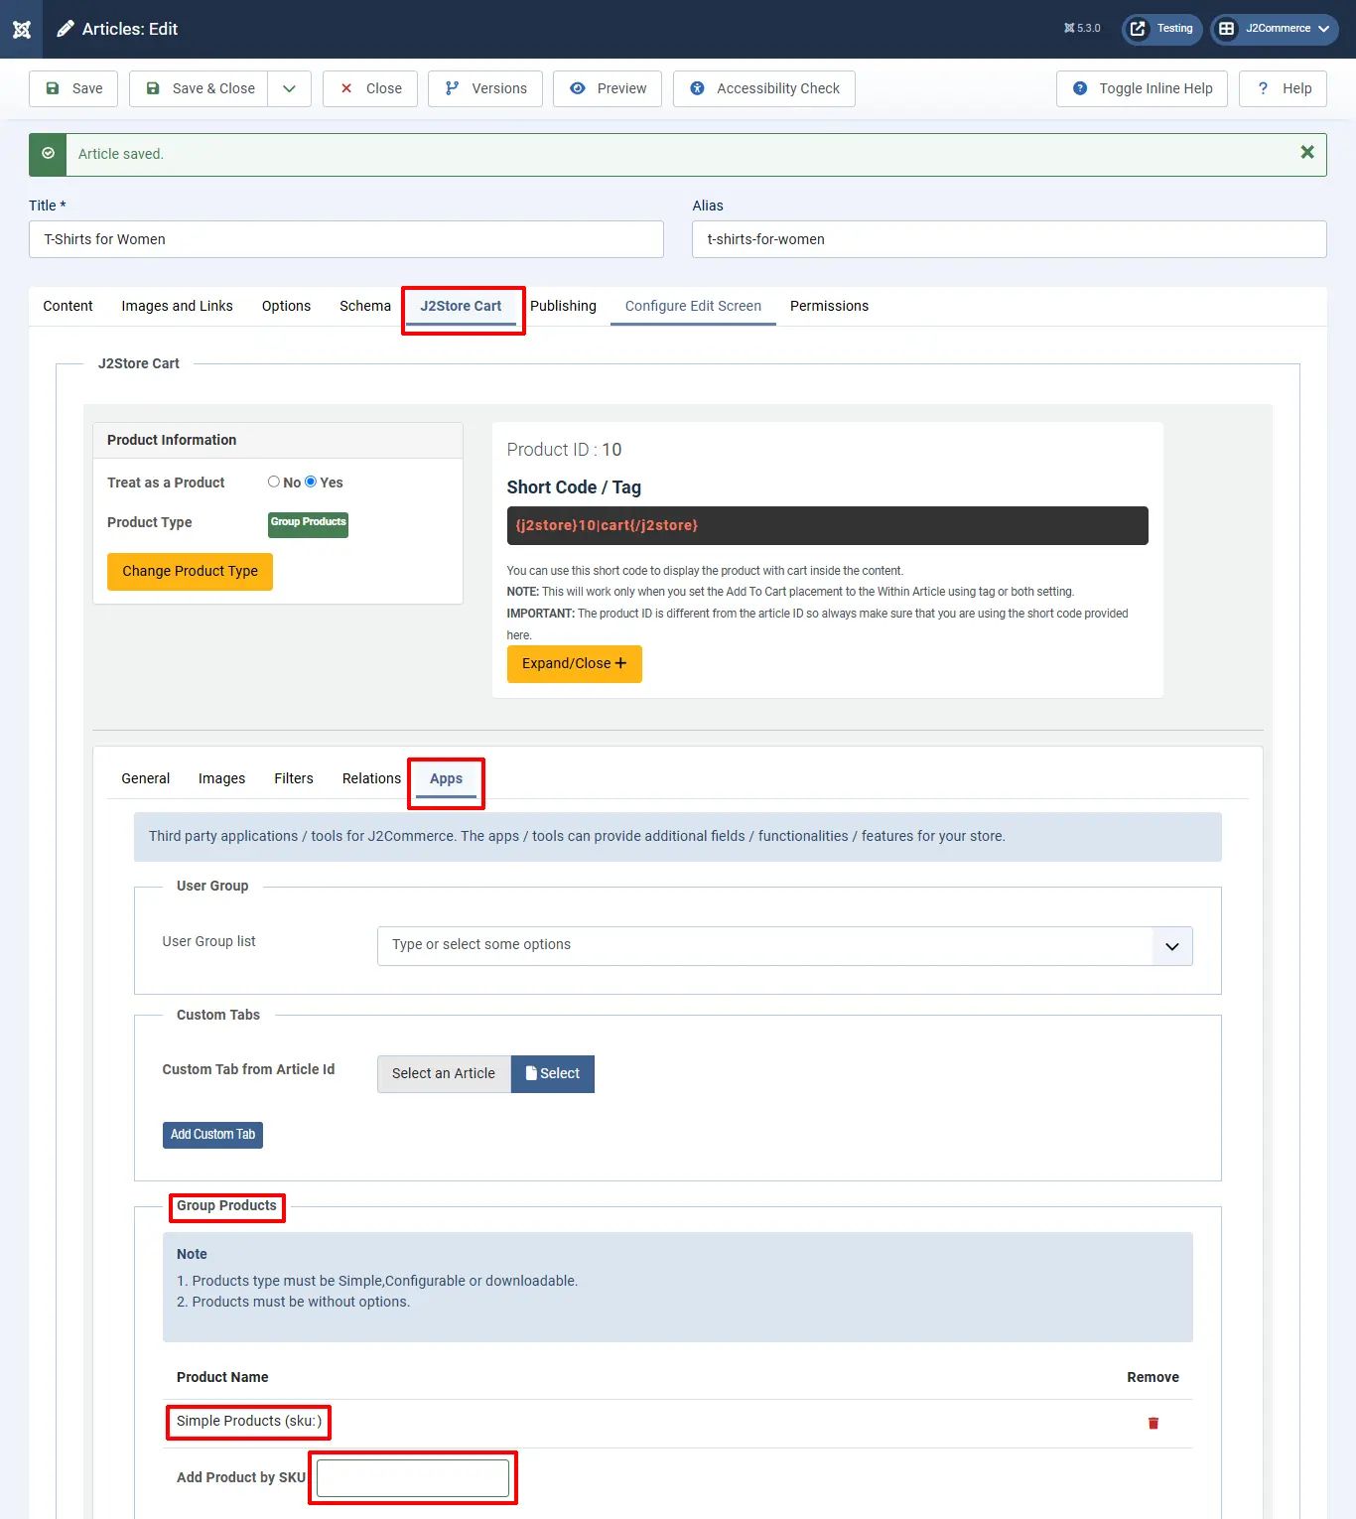The image size is (1356, 1519).
Task: Click Toggle Inline Help button
Action: [x=1142, y=88]
